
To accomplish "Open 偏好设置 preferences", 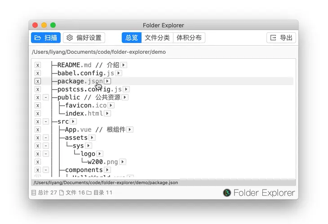I will [84, 38].
